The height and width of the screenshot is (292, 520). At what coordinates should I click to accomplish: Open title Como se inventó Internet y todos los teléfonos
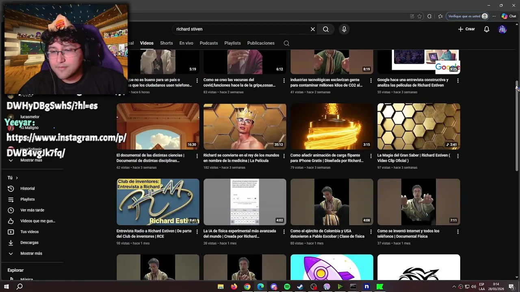click(408, 234)
